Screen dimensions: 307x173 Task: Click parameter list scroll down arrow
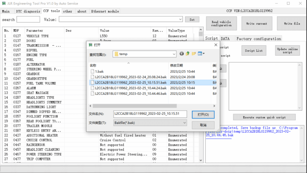pyautogui.click(x=201, y=160)
